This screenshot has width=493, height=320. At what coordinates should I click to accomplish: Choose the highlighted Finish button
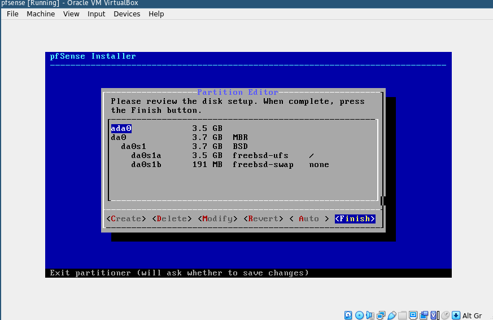point(355,218)
